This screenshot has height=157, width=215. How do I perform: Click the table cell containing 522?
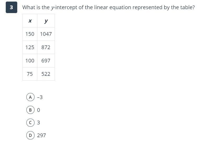(x=46, y=74)
